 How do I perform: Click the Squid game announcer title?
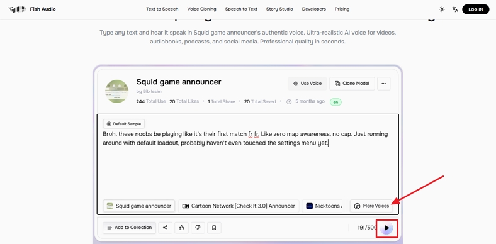tap(179, 82)
